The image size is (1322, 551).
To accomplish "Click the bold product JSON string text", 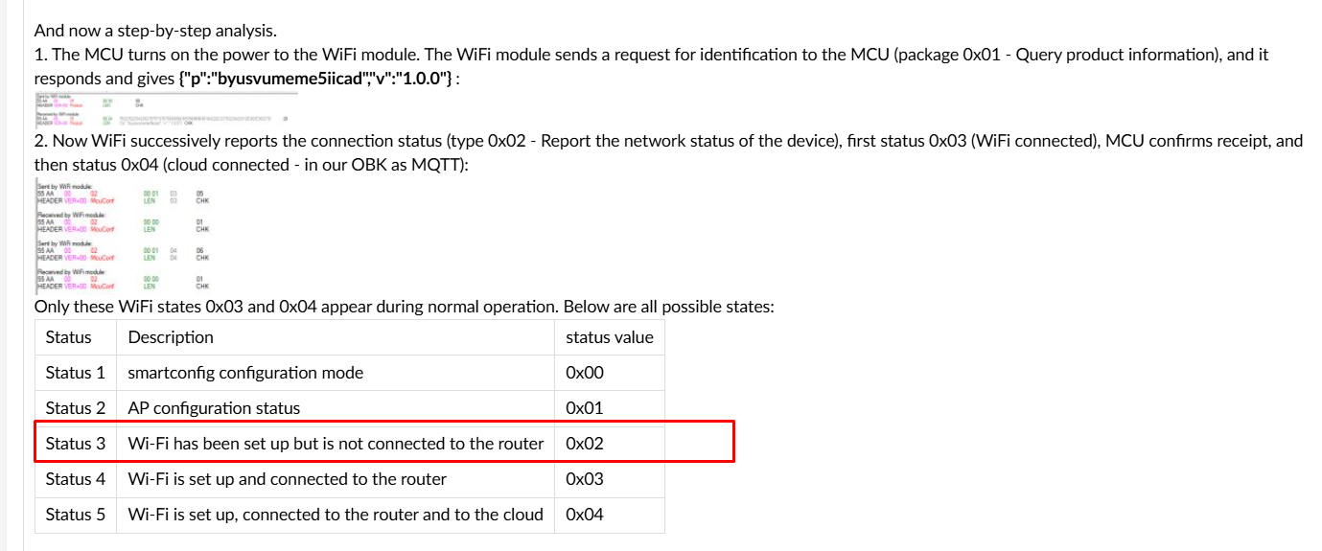I will point(316,78).
